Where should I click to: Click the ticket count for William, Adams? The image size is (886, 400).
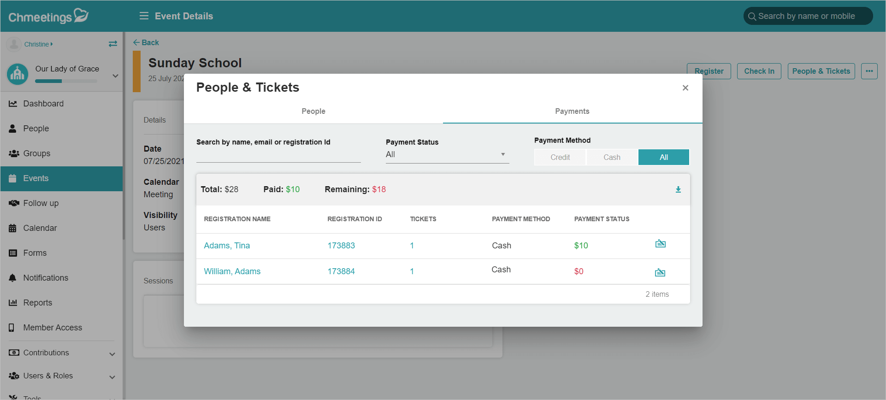pyautogui.click(x=412, y=271)
